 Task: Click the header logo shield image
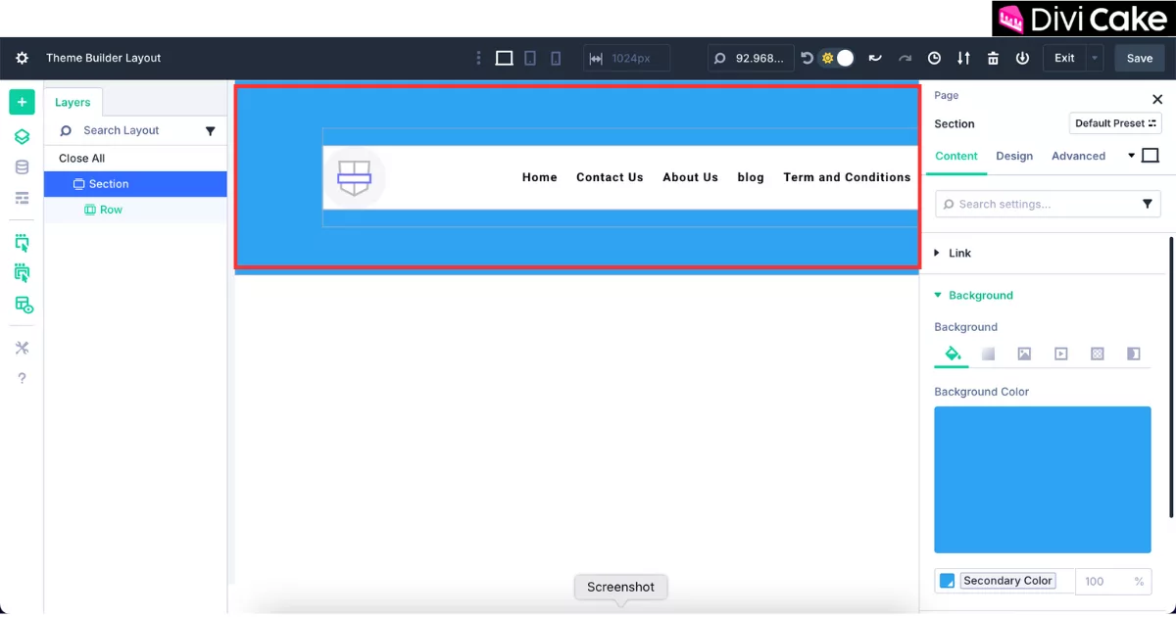(x=354, y=177)
